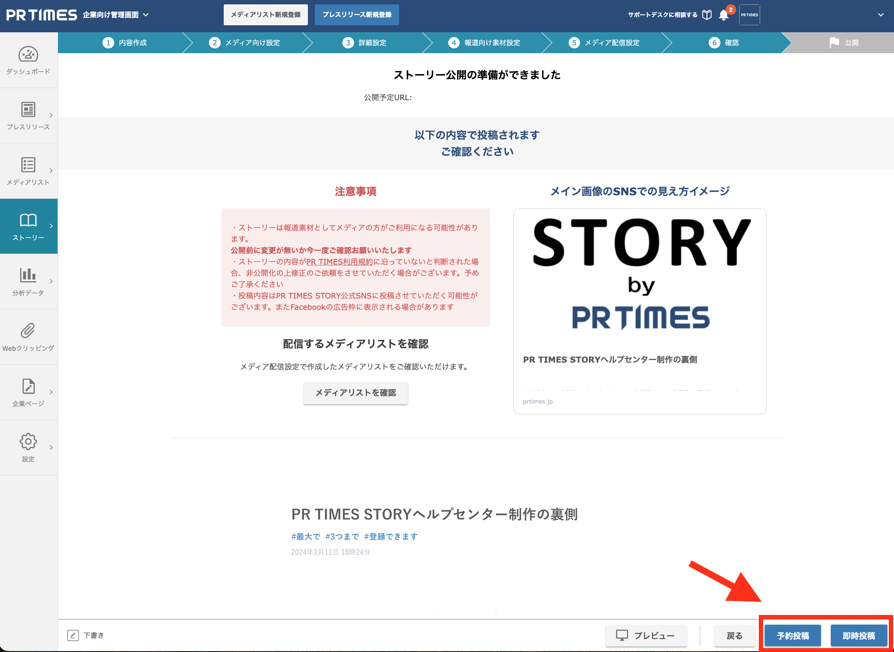Click メディアリスト新規登録 button

point(266,15)
